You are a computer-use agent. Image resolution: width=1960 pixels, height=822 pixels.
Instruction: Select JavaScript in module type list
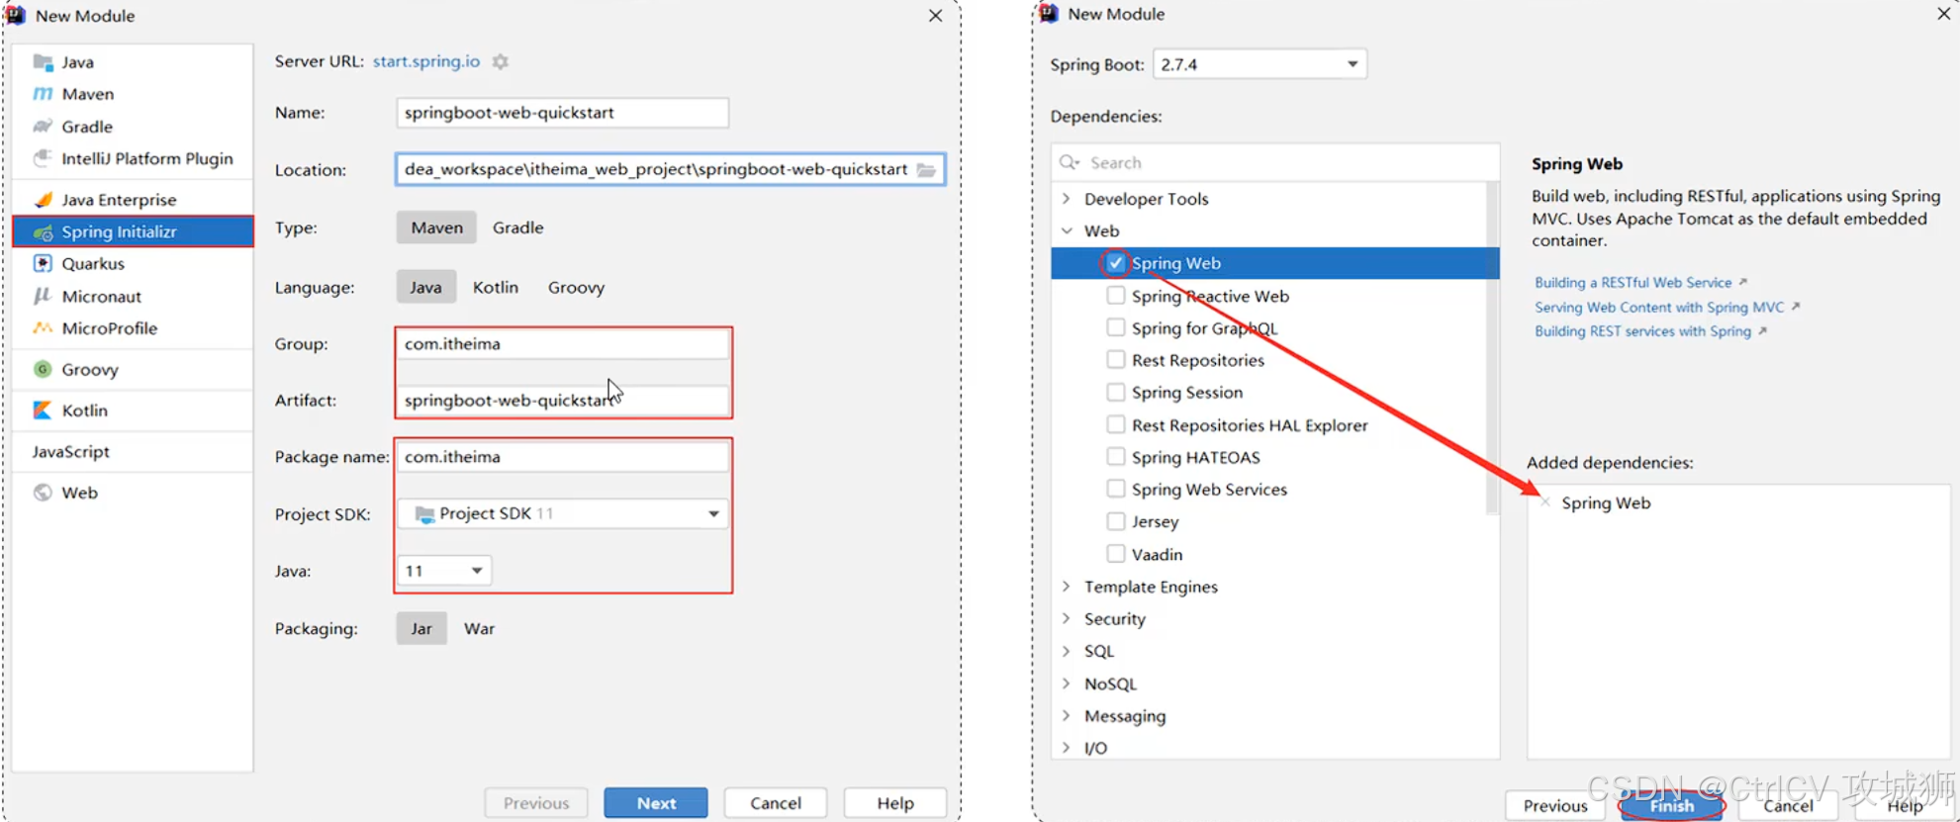click(70, 452)
